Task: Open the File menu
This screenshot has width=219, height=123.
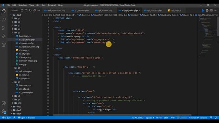Action: pyautogui.click(x=8, y=5)
